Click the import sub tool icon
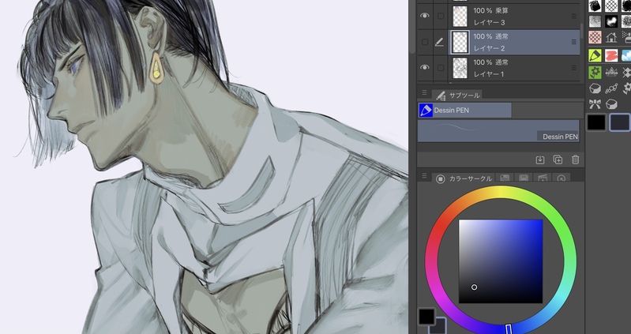The height and width of the screenshot is (334, 631). 540,159
